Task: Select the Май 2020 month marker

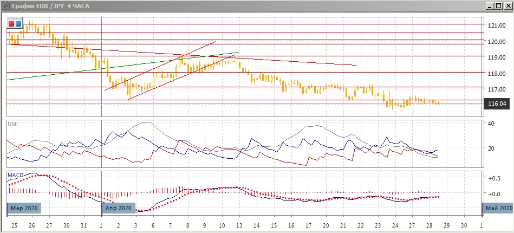Action: (497, 208)
